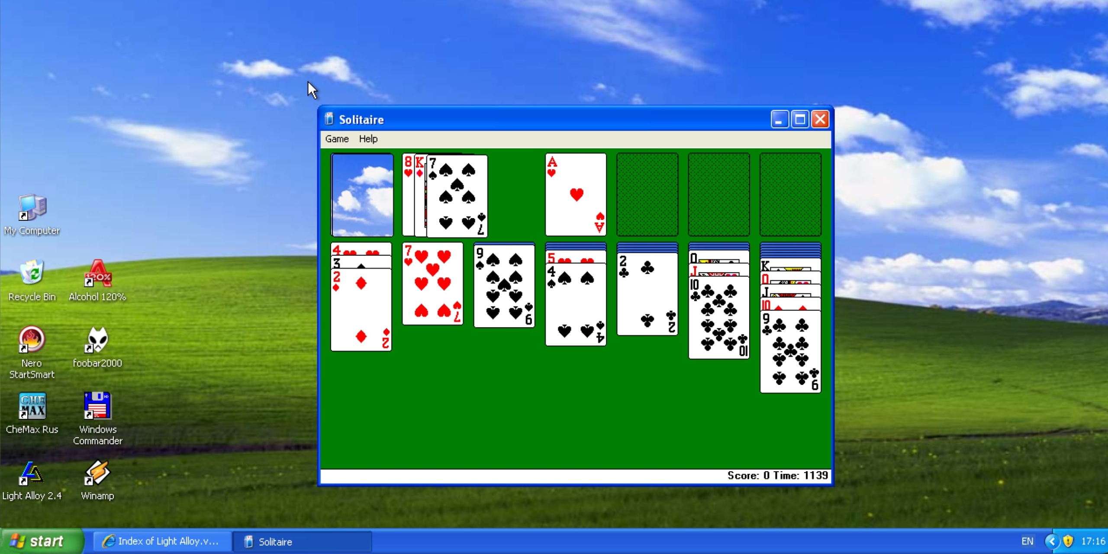Click the Solitaire taskbar button
This screenshot has width=1108, height=554.
302,541
